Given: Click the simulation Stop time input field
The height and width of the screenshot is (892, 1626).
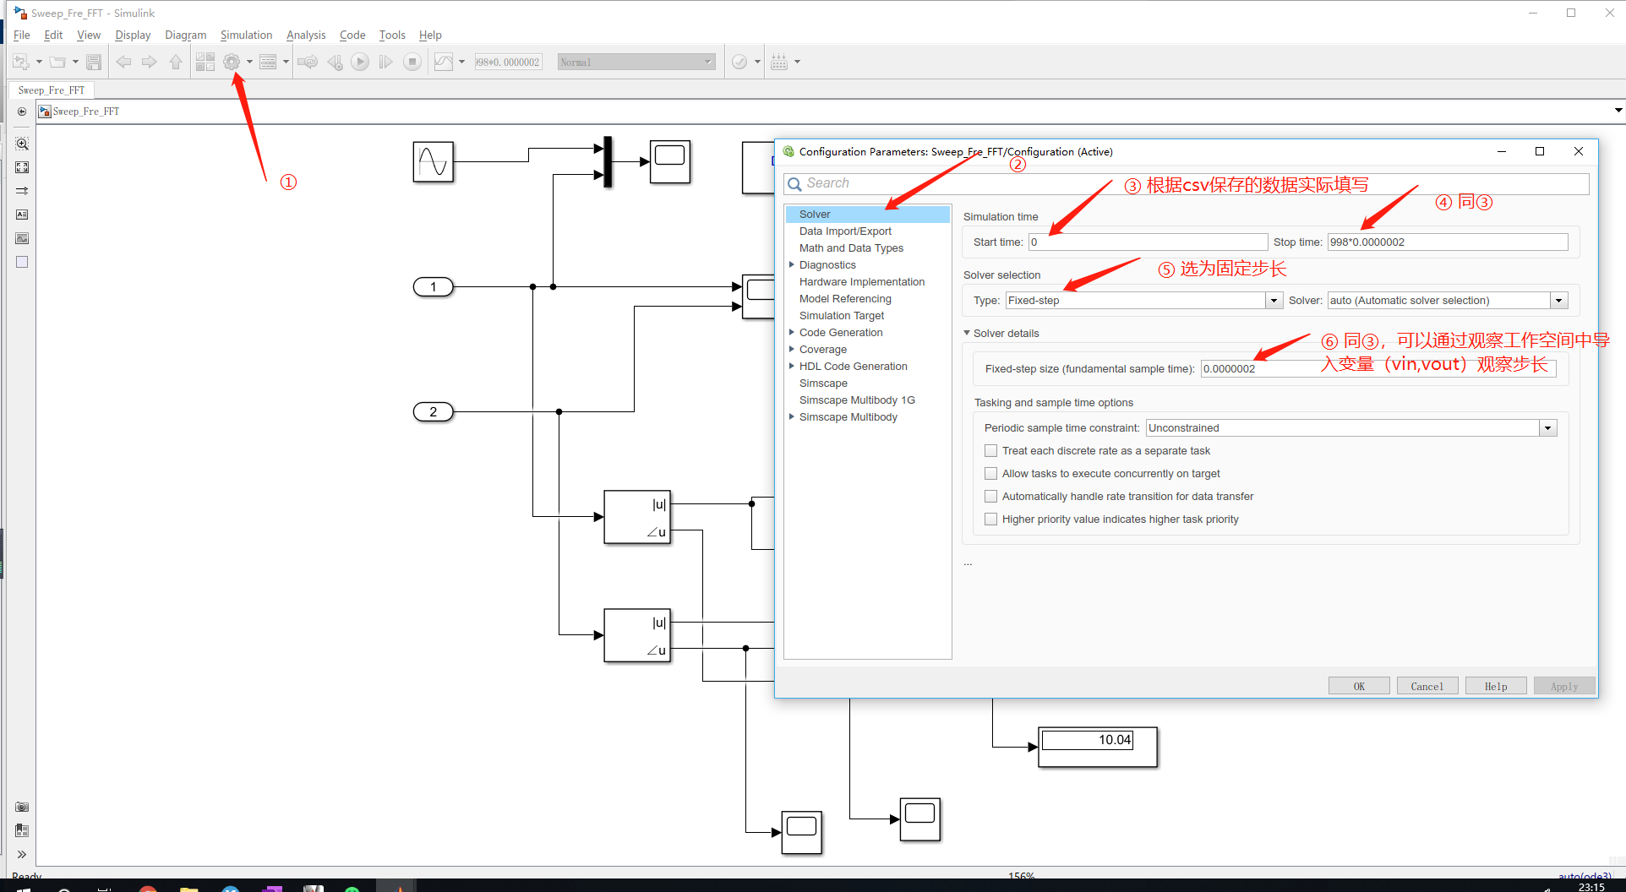Looking at the screenshot, I should point(1447,242).
